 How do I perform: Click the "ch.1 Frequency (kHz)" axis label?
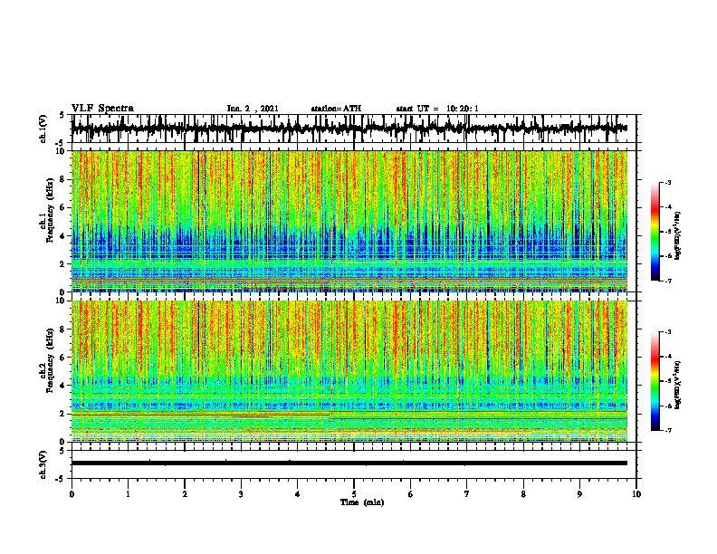[47, 211]
